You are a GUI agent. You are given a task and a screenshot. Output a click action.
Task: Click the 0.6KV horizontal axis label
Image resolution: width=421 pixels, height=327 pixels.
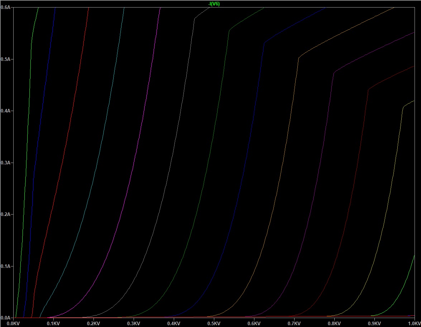pyautogui.click(x=254, y=323)
